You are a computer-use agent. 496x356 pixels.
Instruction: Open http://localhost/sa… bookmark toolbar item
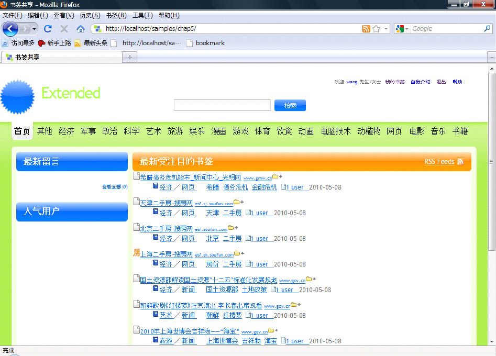(146, 43)
